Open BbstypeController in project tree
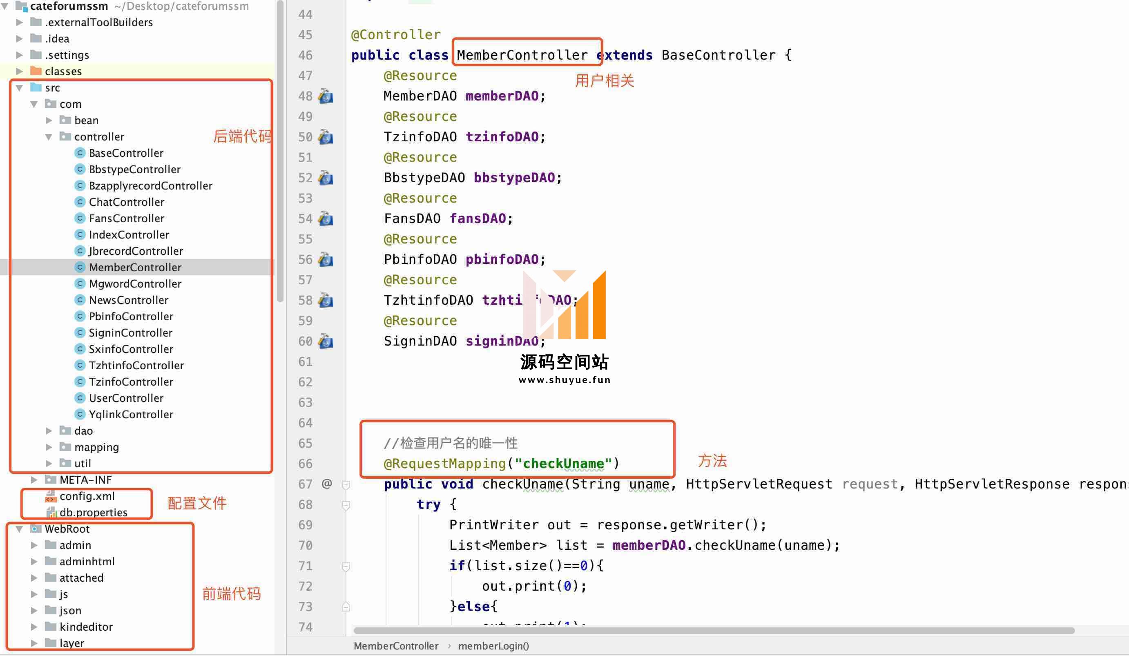The image size is (1129, 656). (134, 170)
